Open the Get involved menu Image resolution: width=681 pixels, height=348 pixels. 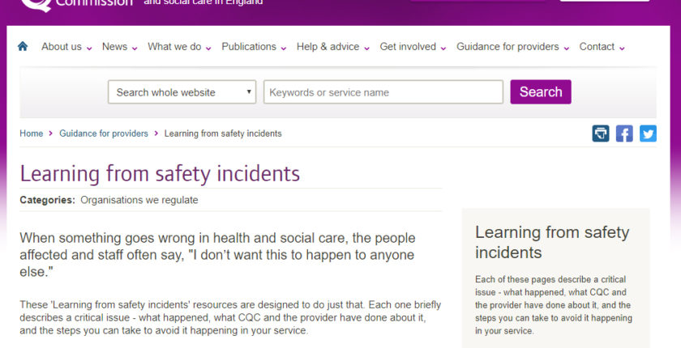pos(408,47)
